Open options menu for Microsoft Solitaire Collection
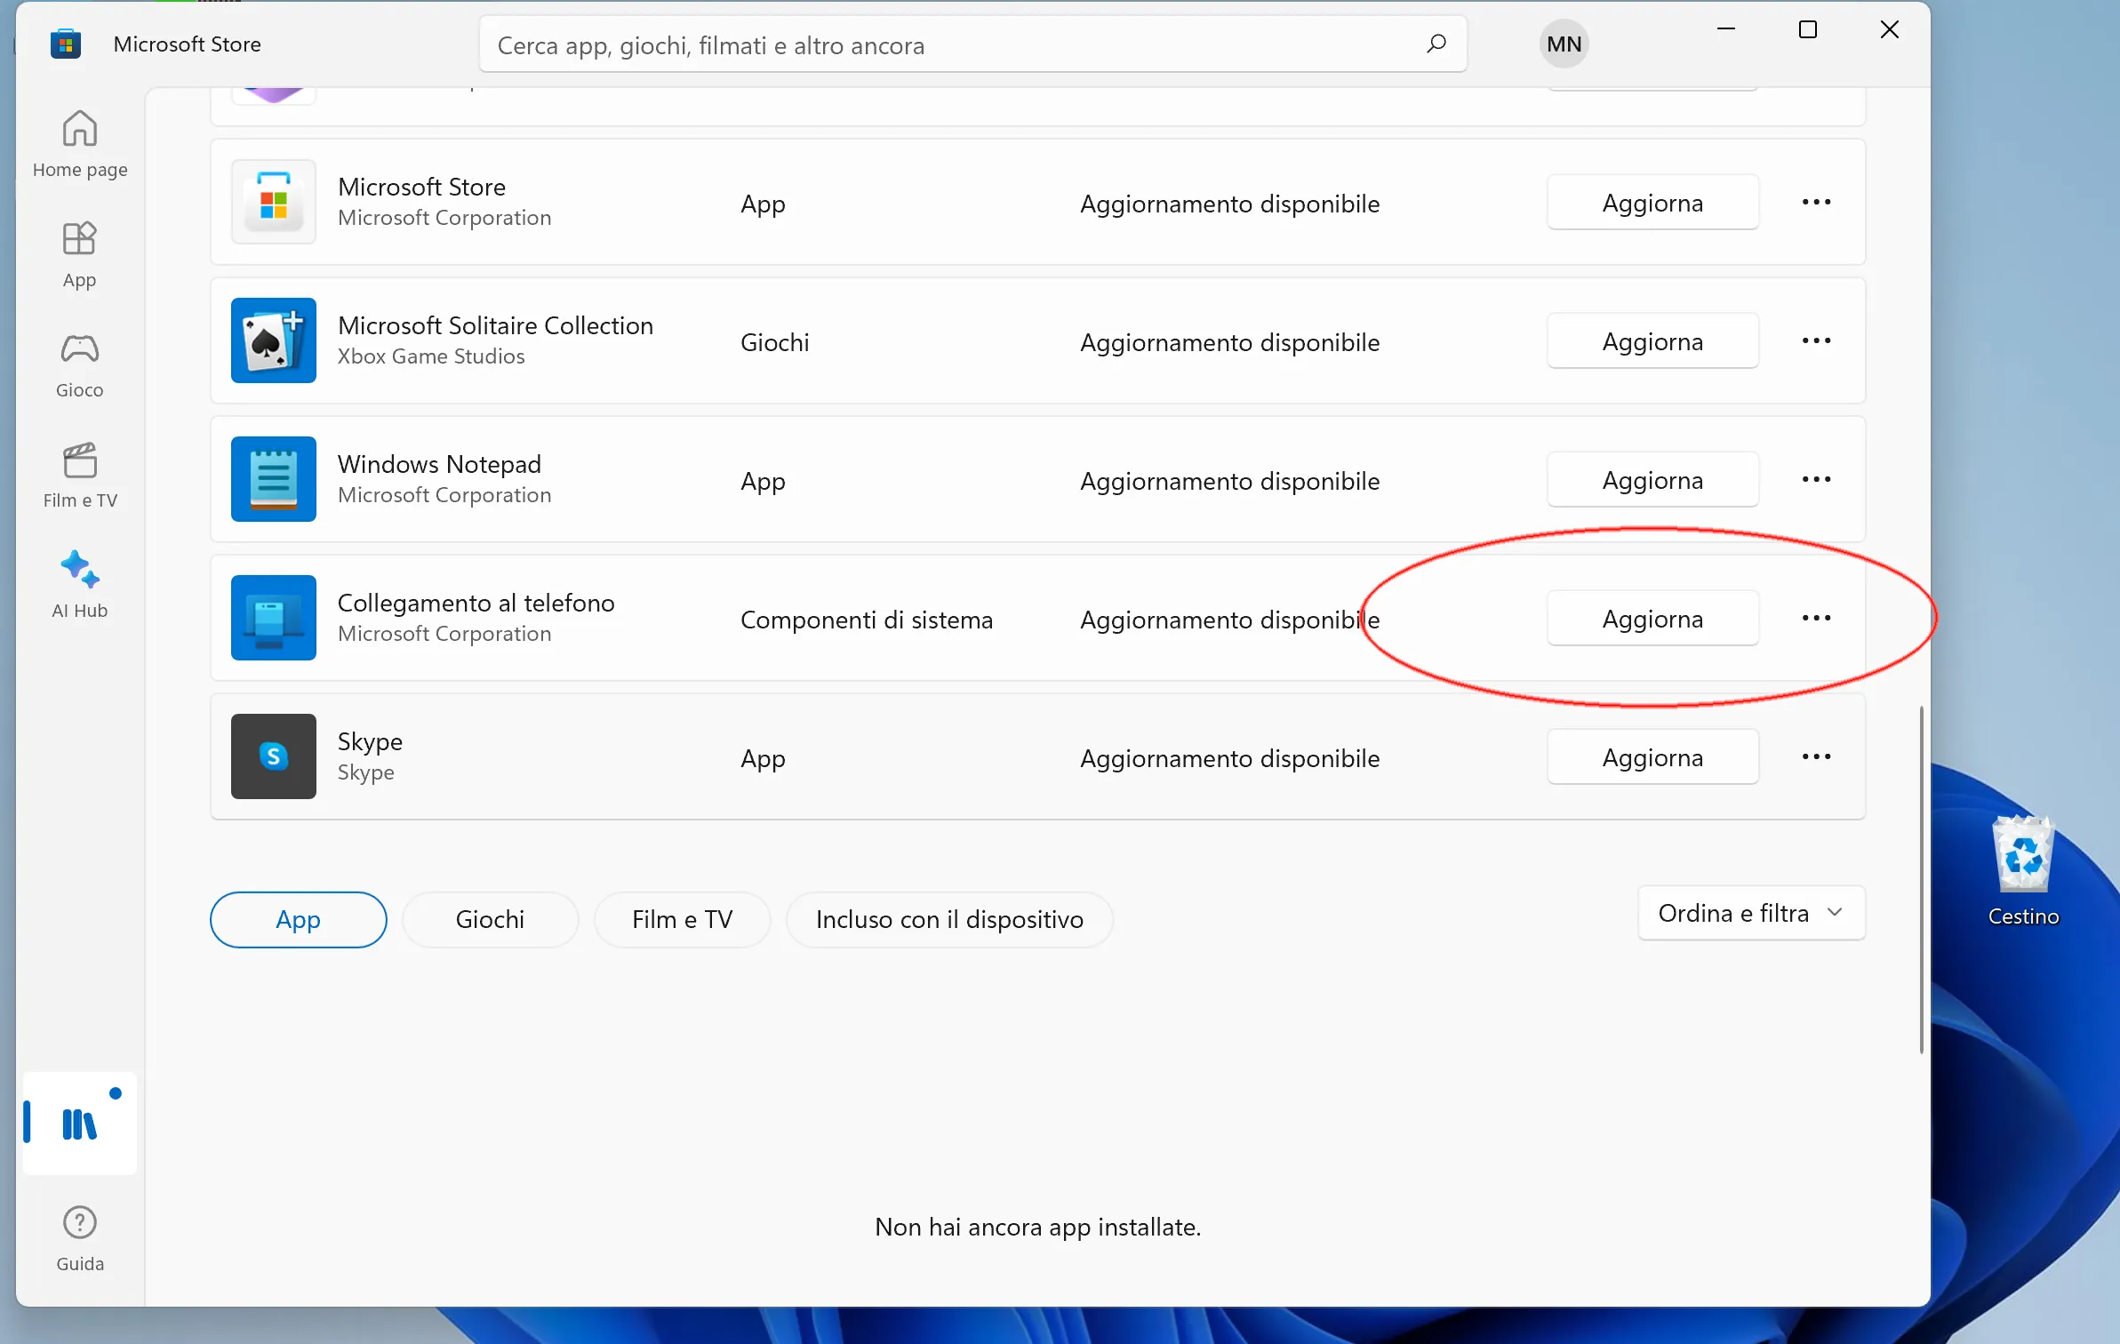The height and width of the screenshot is (1344, 2120). [x=1816, y=340]
